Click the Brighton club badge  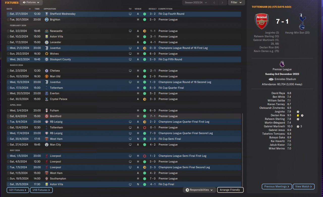click(47, 20)
